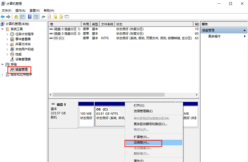Expand the 共享文件夹 node
This screenshot has height=162, width=248.
click(7, 44)
